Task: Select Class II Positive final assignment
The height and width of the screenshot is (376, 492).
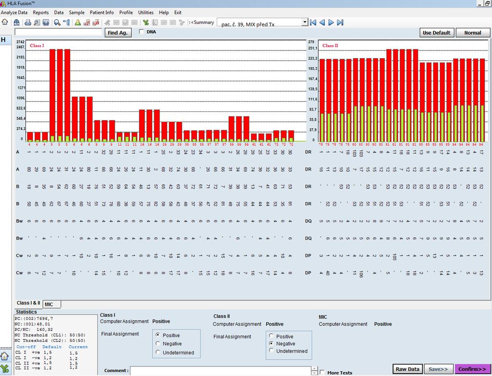Action: tap(271, 336)
